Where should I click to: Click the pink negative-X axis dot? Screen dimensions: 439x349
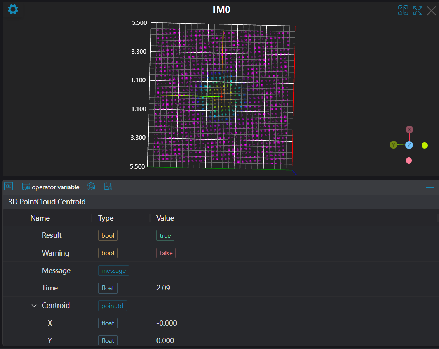(x=408, y=161)
